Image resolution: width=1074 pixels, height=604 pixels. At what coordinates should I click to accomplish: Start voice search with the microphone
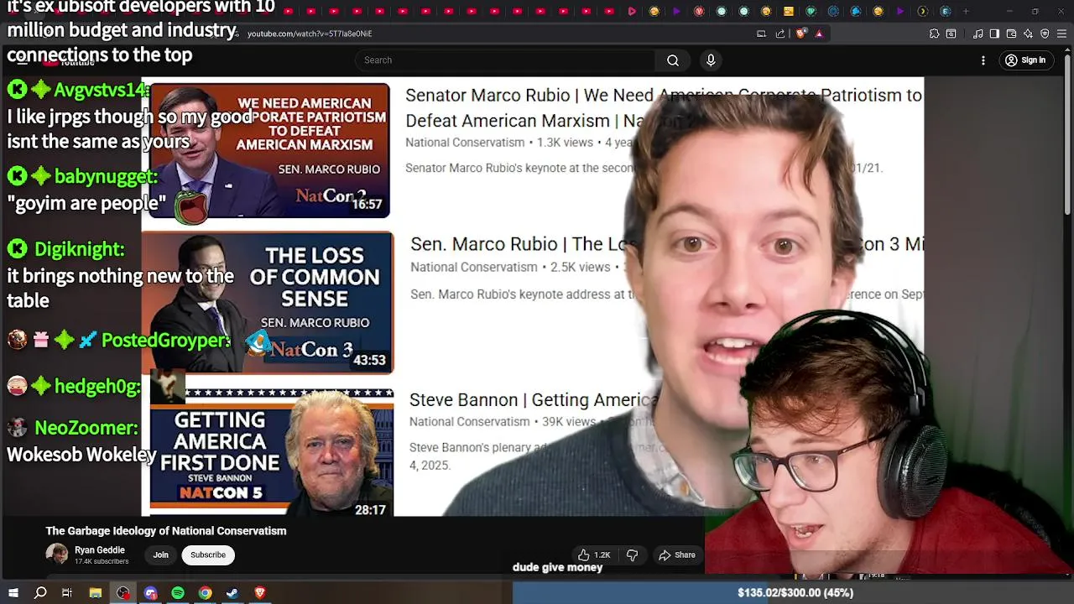pyautogui.click(x=711, y=60)
